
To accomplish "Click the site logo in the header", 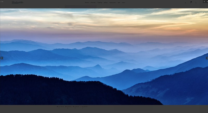I will tap(17, 3).
